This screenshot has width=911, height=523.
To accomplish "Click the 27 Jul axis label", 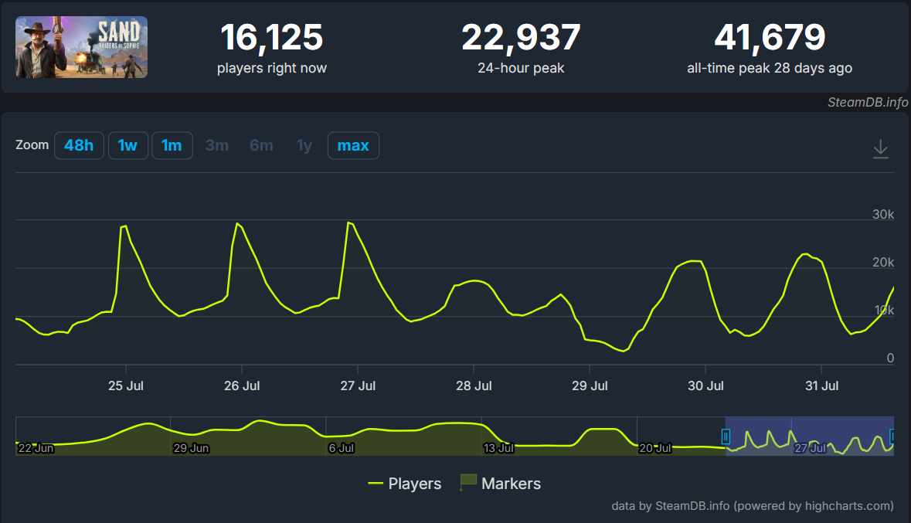I will (358, 385).
